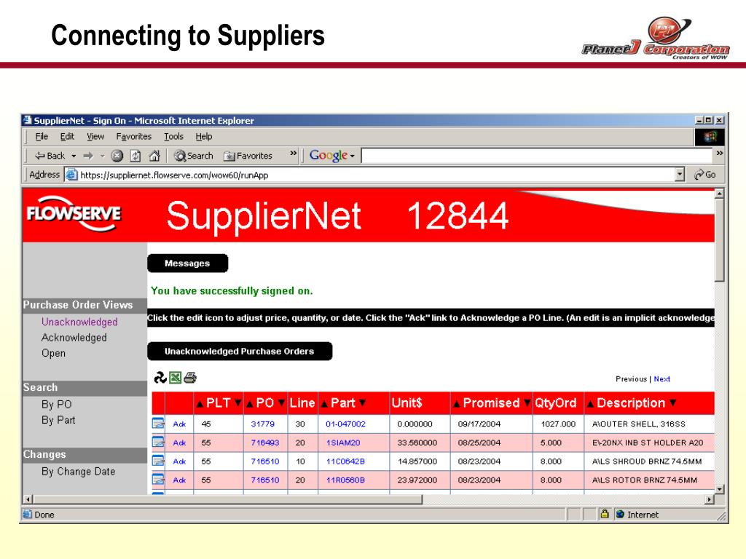Open the Help menu

[x=204, y=136]
